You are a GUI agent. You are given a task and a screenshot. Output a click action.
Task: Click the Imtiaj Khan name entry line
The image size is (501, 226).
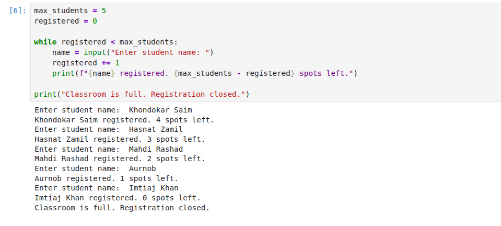[x=107, y=188]
